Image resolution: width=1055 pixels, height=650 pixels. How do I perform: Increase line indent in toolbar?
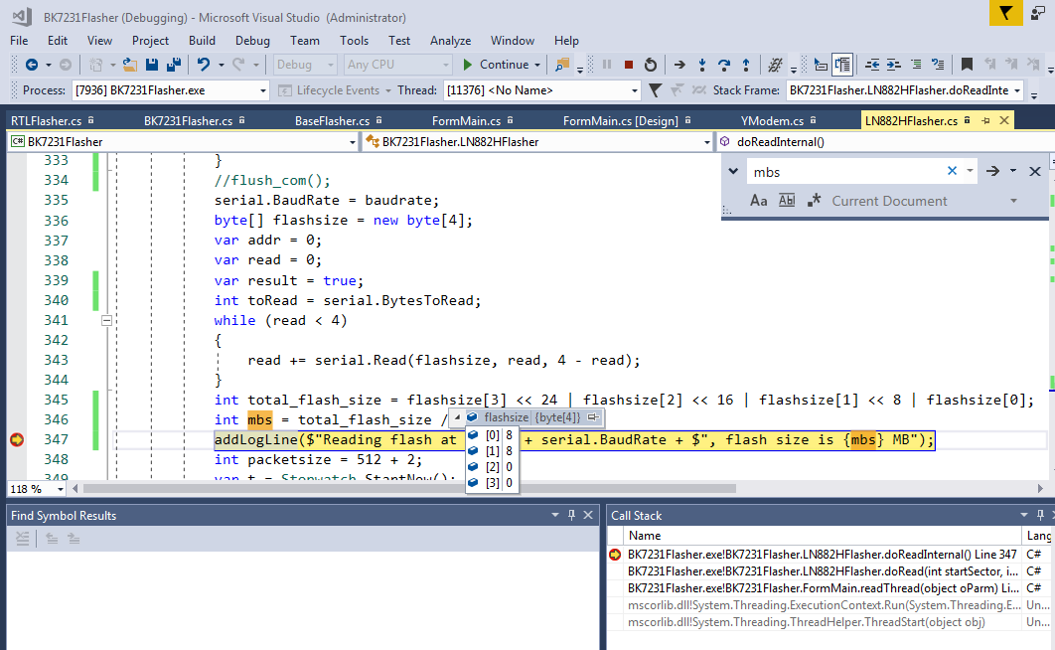pyautogui.click(x=893, y=65)
